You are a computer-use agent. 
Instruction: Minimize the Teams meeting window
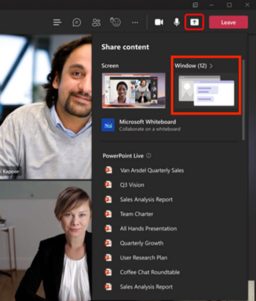pos(212,5)
